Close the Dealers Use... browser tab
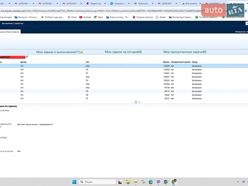 (105, 3)
